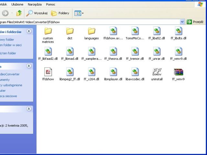207x155 pixels.
Task: Open the Wyszukaj search tool
Action: tap(37, 13)
